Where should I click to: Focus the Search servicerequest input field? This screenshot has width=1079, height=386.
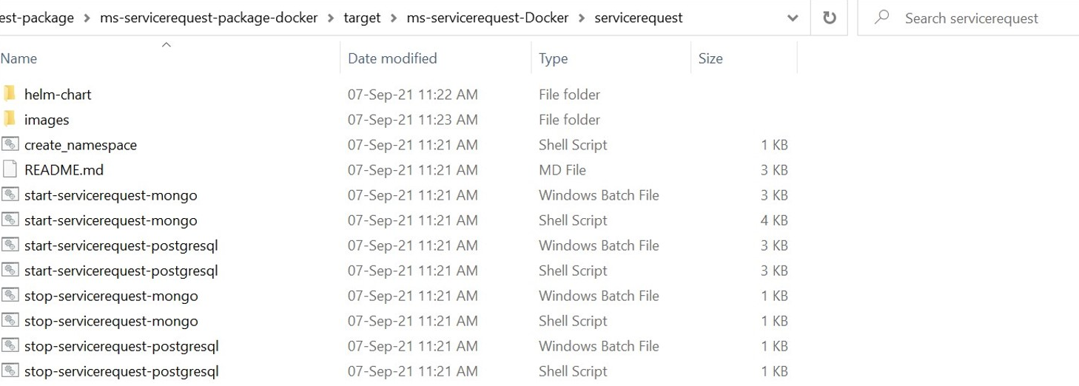pos(977,18)
